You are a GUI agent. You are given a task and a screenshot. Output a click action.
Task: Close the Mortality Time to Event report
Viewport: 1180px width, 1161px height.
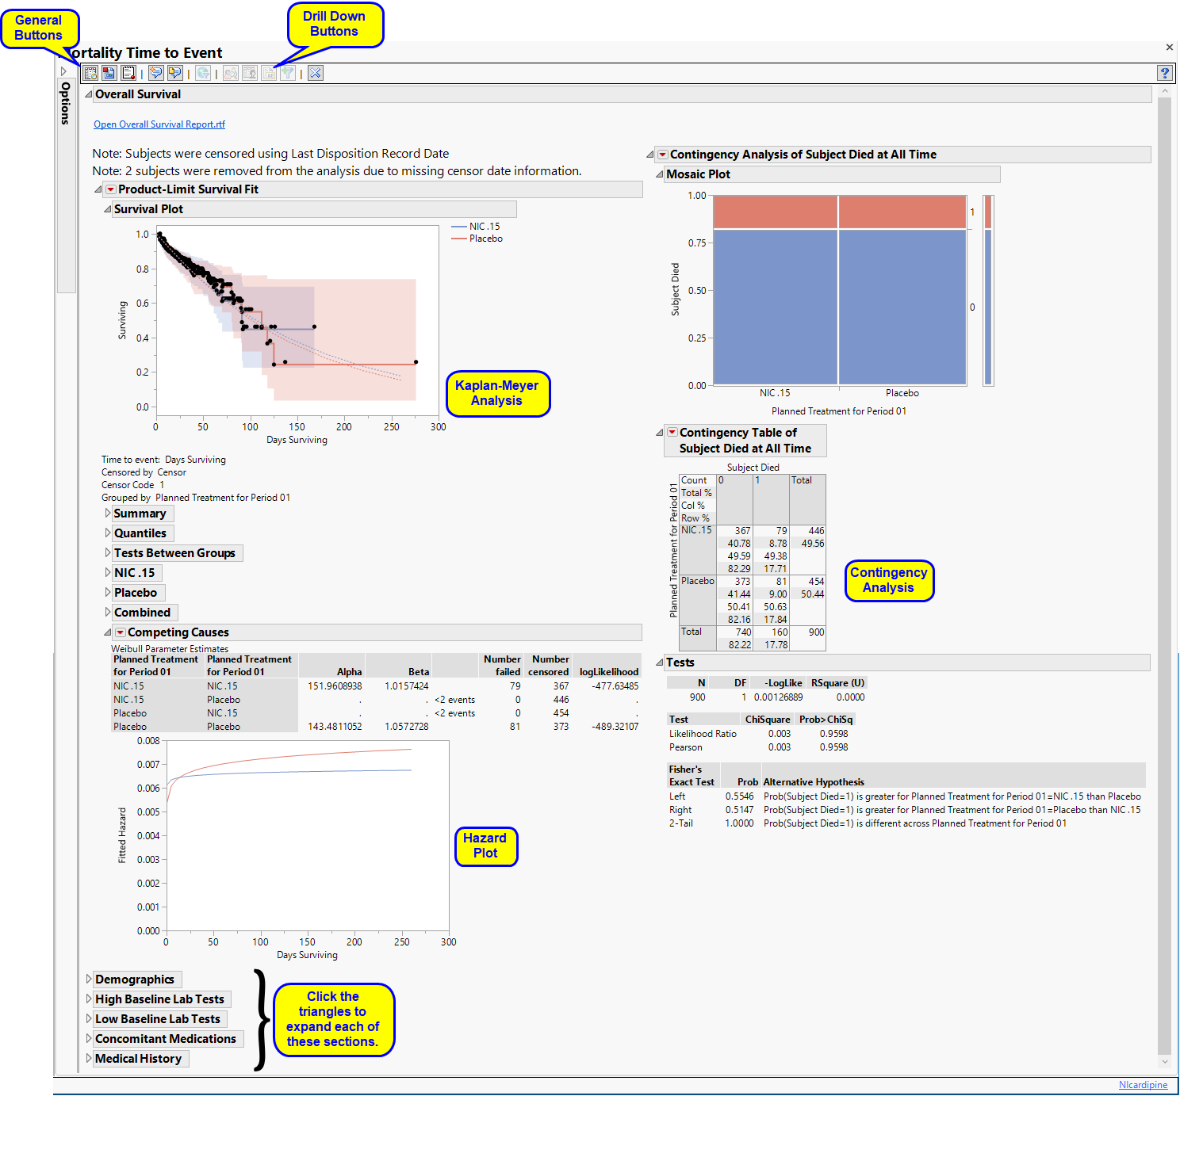click(1170, 48)
